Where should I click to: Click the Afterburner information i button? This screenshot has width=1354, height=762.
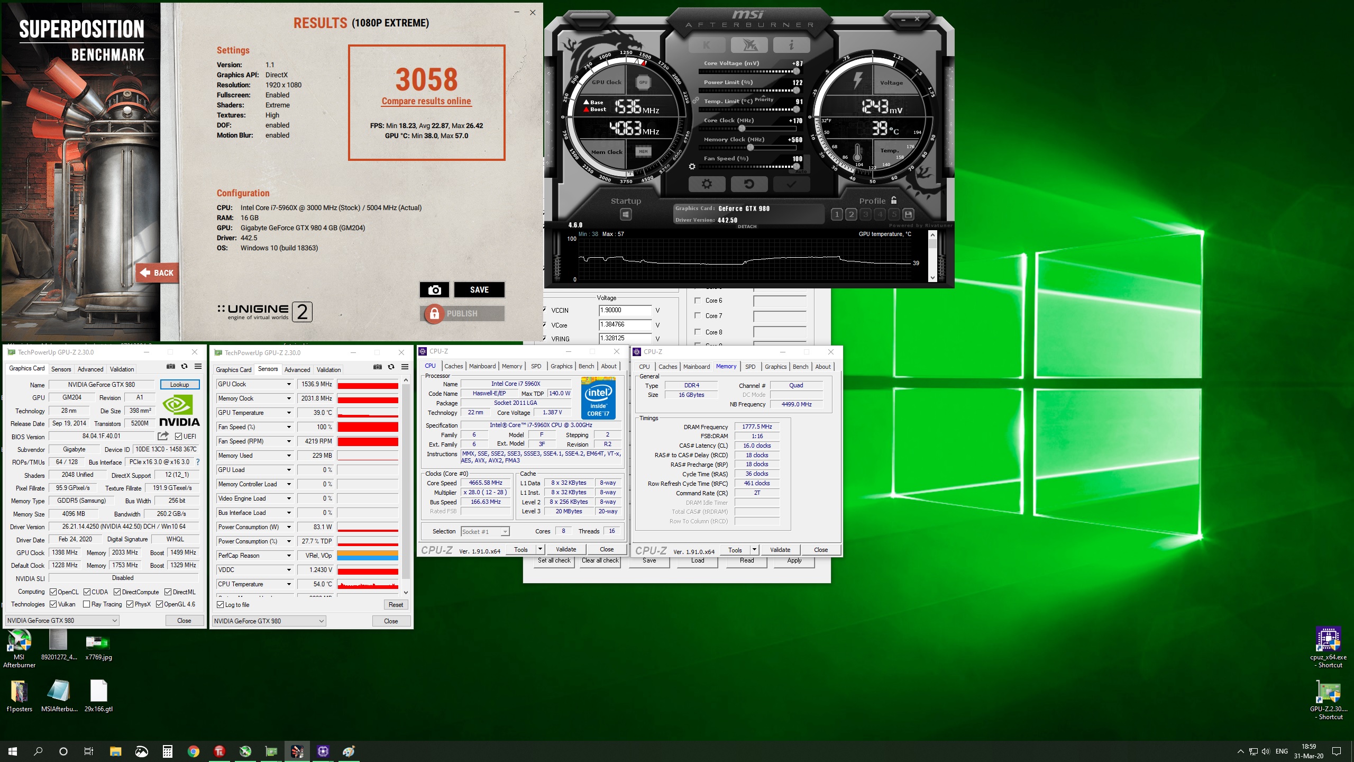[x=791, y=45]
